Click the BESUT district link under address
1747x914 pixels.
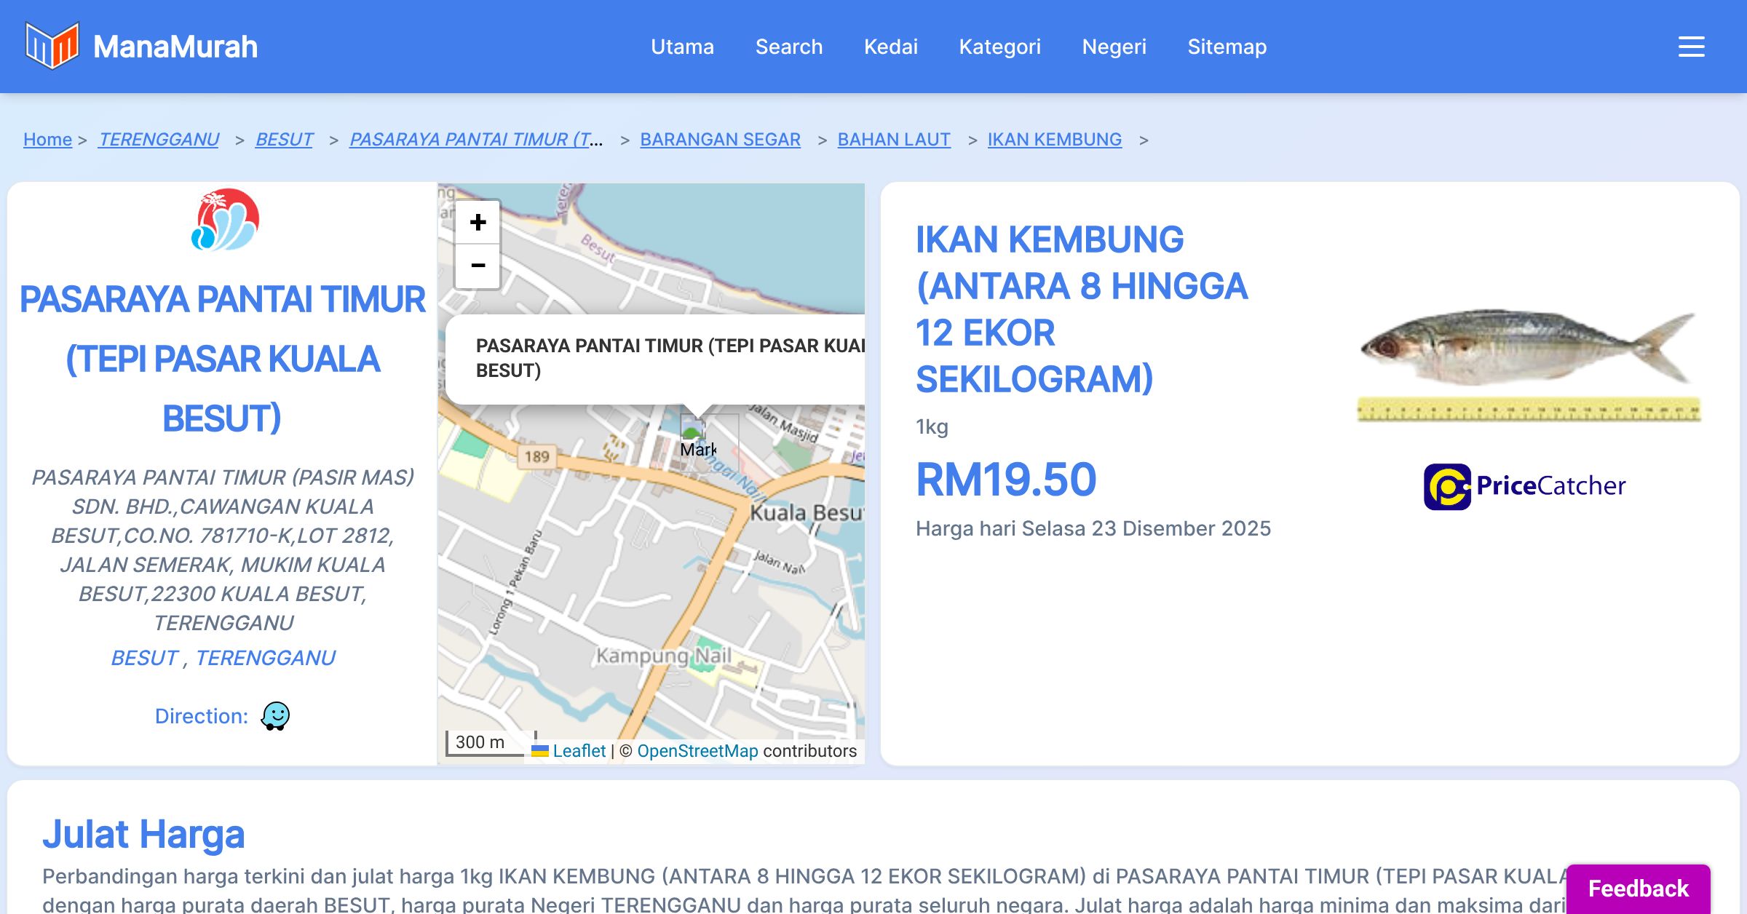coord(144,658)
